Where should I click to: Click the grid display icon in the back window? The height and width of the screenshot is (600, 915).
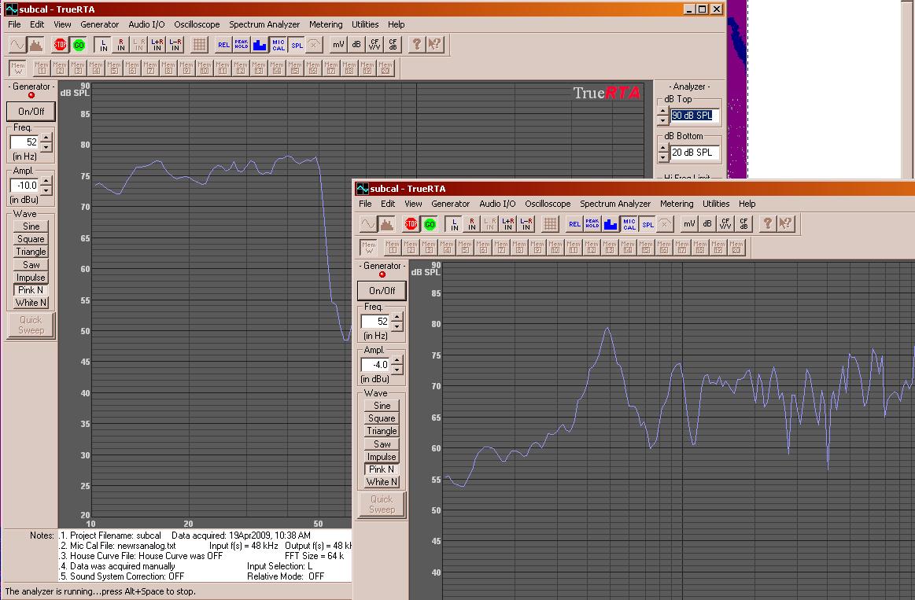[x=199, y=45]
